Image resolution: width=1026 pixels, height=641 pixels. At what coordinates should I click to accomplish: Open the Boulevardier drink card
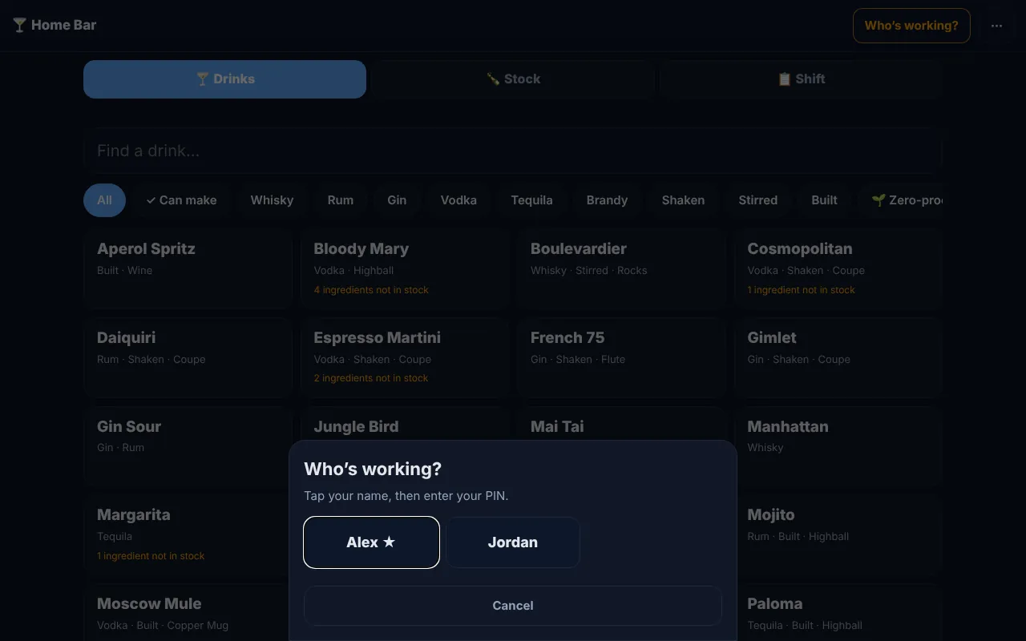621,269
